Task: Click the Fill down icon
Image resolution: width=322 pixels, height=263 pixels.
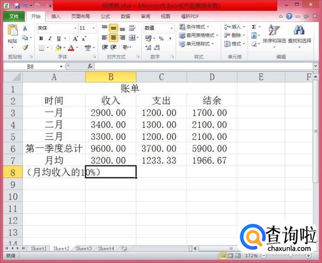Action: pos(254,35)
